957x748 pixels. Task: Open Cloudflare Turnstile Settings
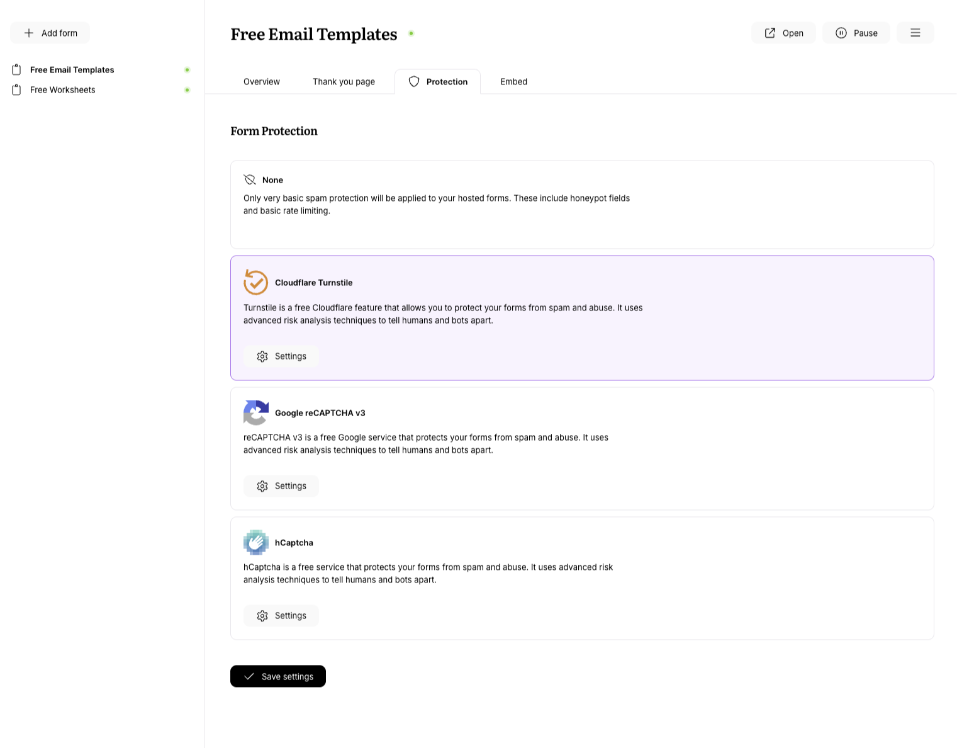coord(281,356)
